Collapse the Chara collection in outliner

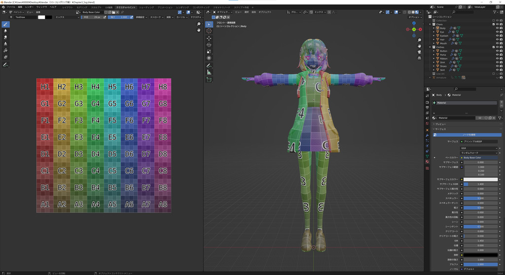(x=430, y=24)
